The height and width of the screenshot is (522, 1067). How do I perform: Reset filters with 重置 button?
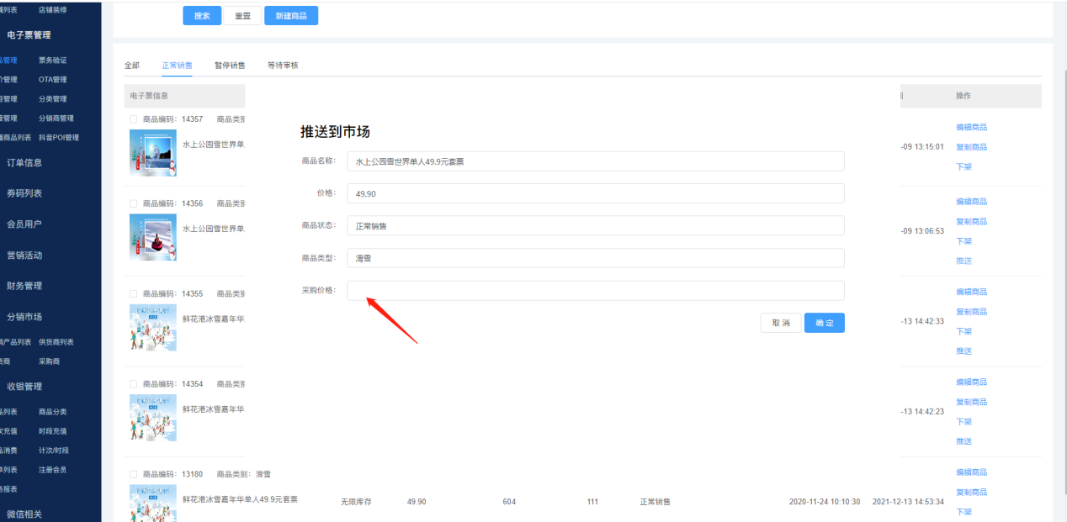(x=242, y=16)
